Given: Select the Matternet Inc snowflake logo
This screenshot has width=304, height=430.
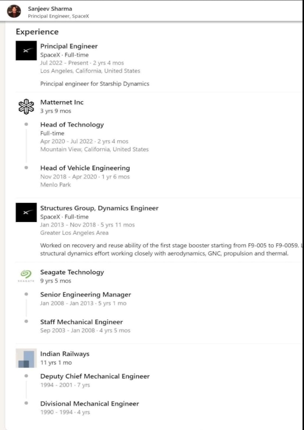Looking at the screenshot, I should click(25, 107).
